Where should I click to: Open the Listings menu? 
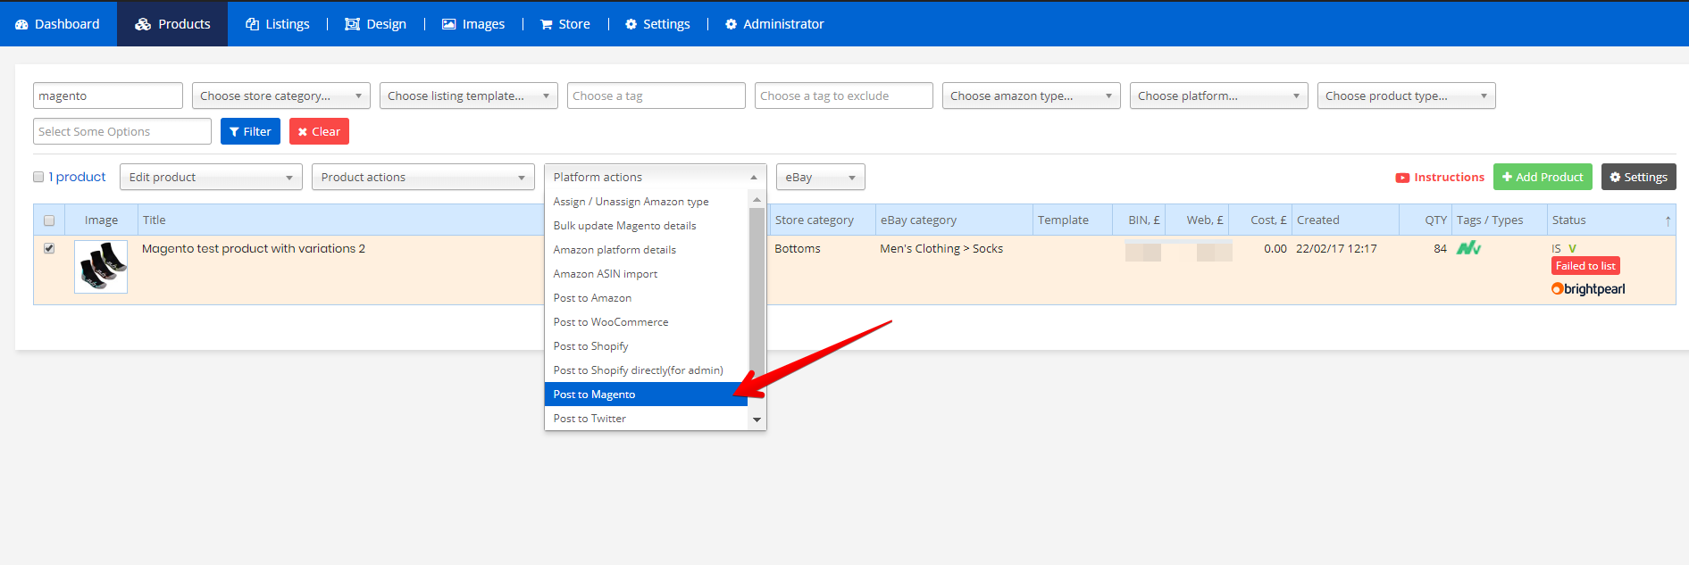pyautogui.click(x=278, y=24)
